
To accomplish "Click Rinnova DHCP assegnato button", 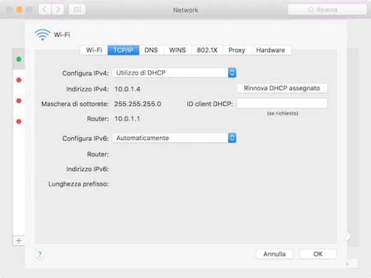I will point(282,88).
